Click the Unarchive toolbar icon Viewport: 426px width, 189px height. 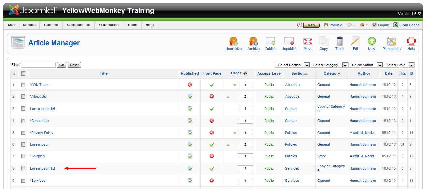234,41
